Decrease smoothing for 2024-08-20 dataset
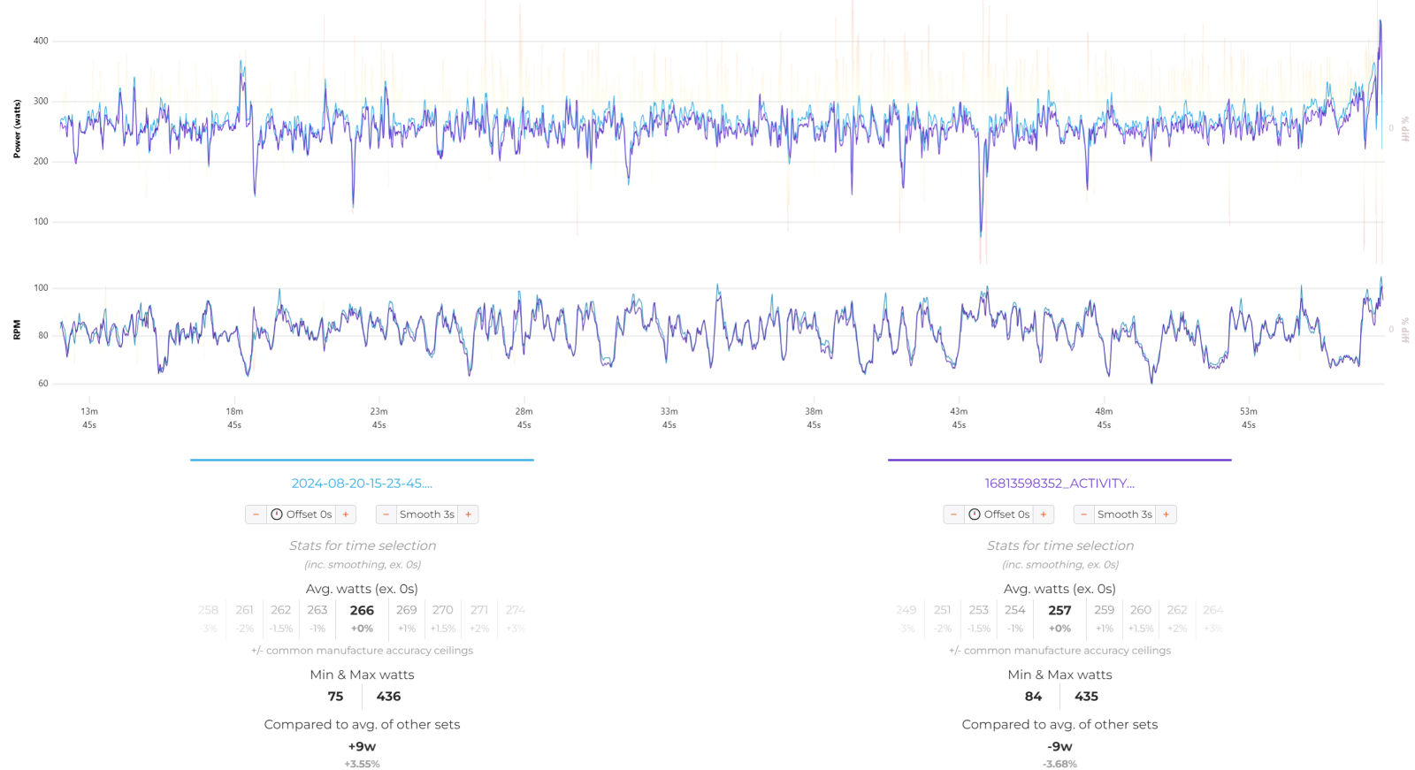This screenshot has width=1415, height=770. pos(386,515)
